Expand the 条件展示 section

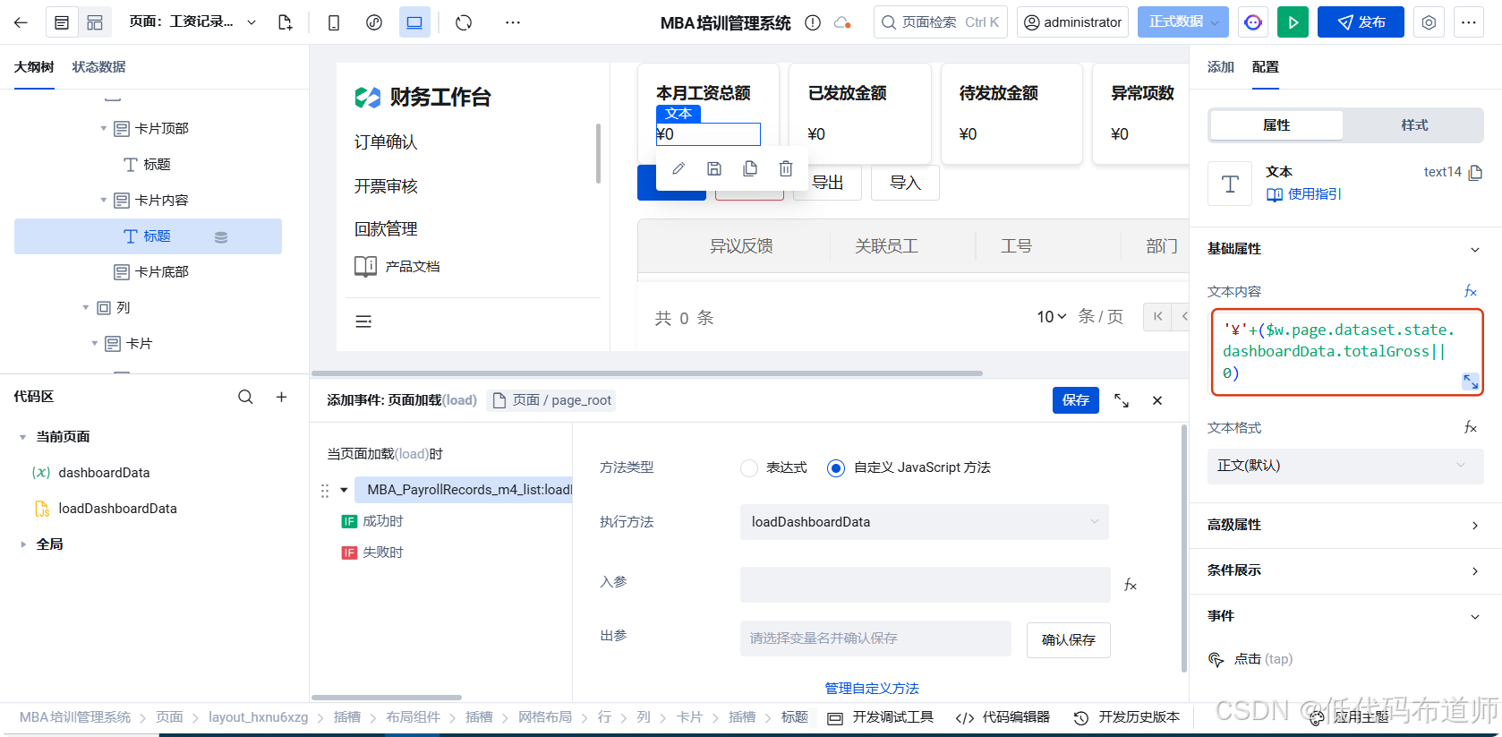(x=1475, y=570)
